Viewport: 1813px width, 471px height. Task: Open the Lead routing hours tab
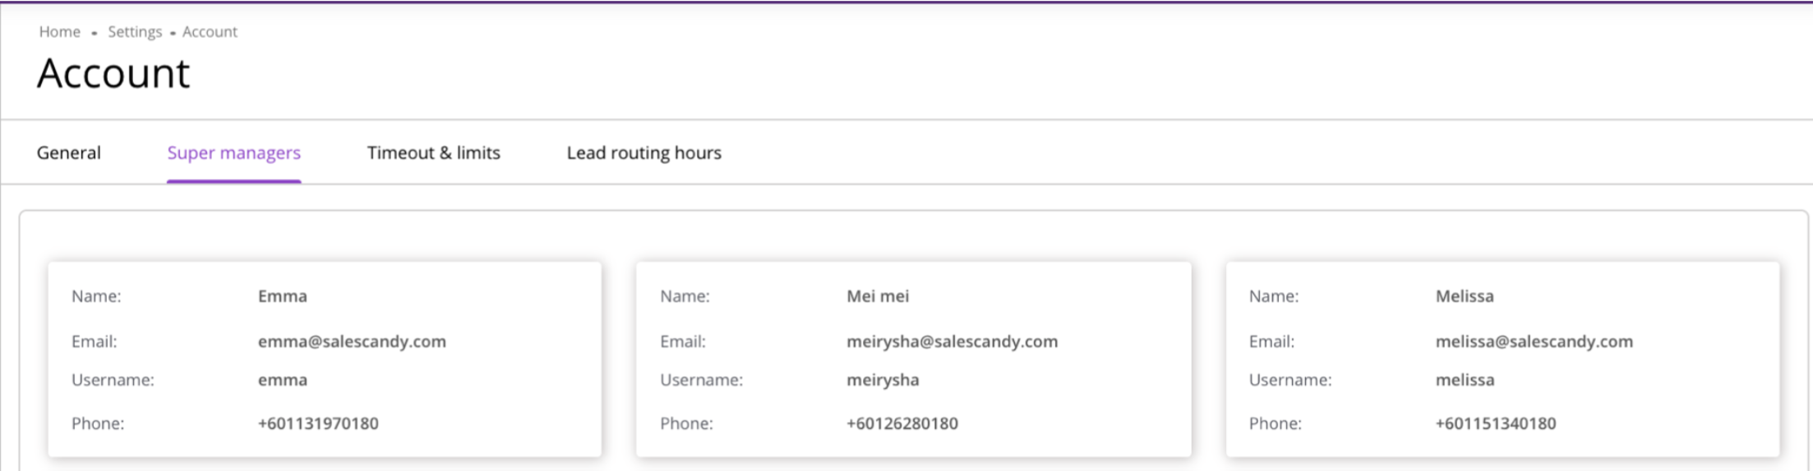point(644,153)
